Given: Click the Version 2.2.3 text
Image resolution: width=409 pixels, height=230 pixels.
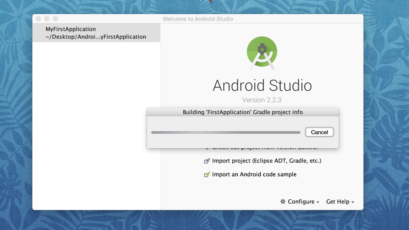Looking at the screenshot, I should [x=262, y=100].
